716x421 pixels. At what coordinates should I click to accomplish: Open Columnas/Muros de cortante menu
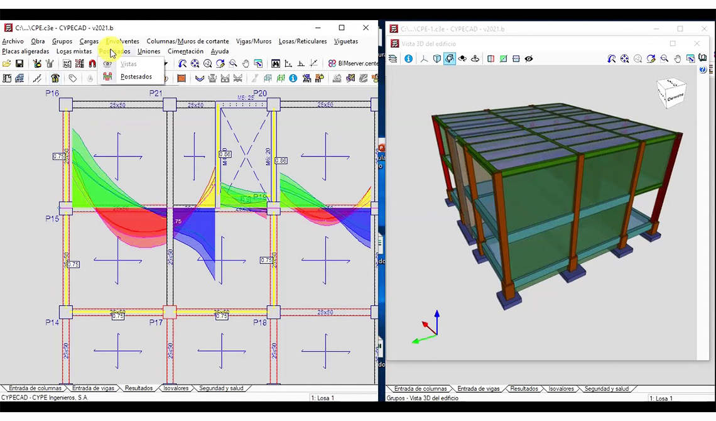pyautogui.click(x=188, y=41)
